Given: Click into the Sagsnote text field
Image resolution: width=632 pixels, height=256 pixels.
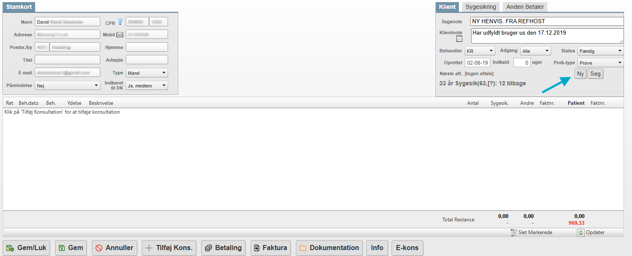Looking at the screenshot, I should click(546, 22).
